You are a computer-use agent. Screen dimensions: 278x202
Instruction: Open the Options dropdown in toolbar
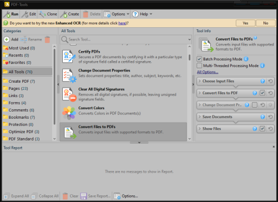(x=116, y=14)
